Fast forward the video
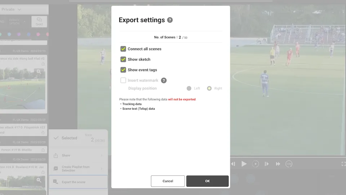346x195 pixels. coord(278,164)
